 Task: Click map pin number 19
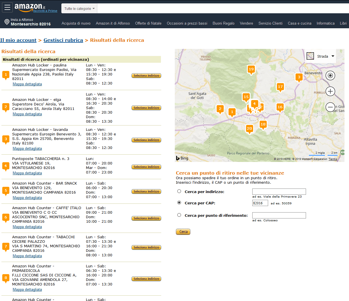(x=251, y=69)
